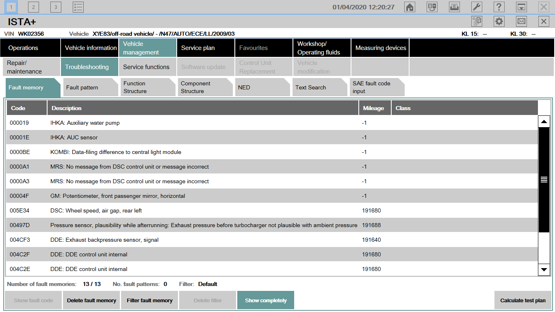This screenshot has width=555, height=312.
Task: Click the language/translation icon in top bar
Action: [432, 7]
